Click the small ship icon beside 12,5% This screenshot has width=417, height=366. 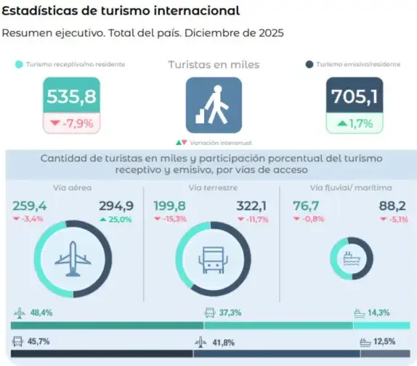[x=365, y=342]
